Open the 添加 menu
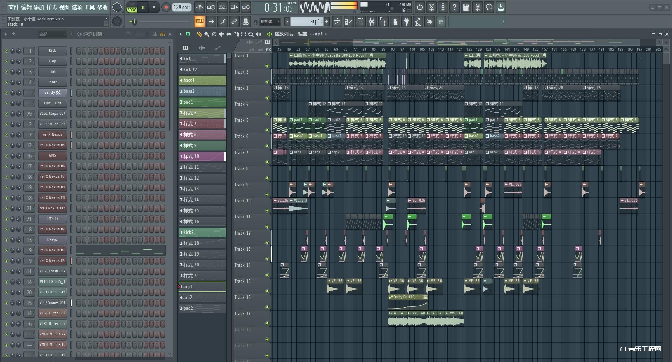Image resolution: width=672 pixels, height=362 pixels. point(39,7)
